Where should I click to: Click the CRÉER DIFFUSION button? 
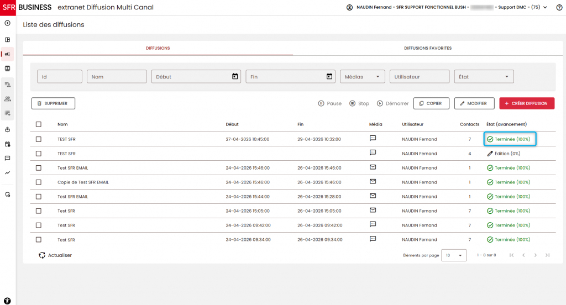(x=527, y=103)
